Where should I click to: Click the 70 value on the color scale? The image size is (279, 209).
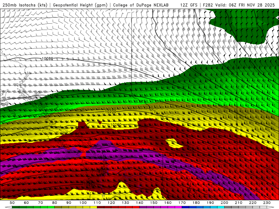[x=40, y=203]
